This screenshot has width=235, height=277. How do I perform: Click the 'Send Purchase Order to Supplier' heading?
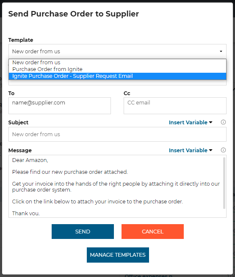[74, 14]
